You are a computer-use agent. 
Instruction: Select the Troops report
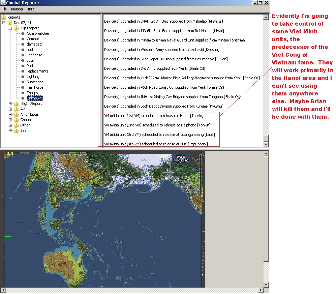pos(32,93)
